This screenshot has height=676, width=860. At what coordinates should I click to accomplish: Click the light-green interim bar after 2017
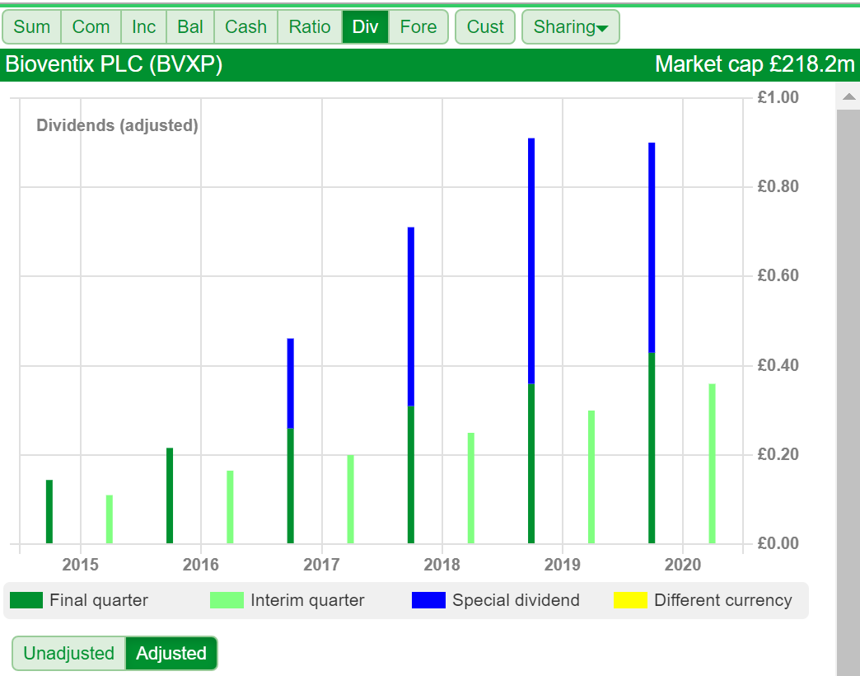tap(351, 500)
